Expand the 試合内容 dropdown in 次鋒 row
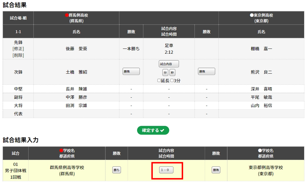307x185 pixels. click(x=169, y=64)
